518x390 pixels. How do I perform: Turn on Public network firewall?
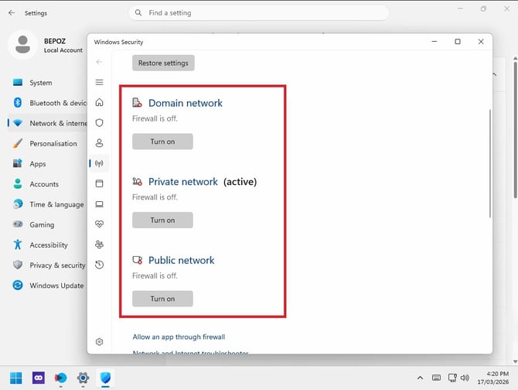click(x=162, y=299)
